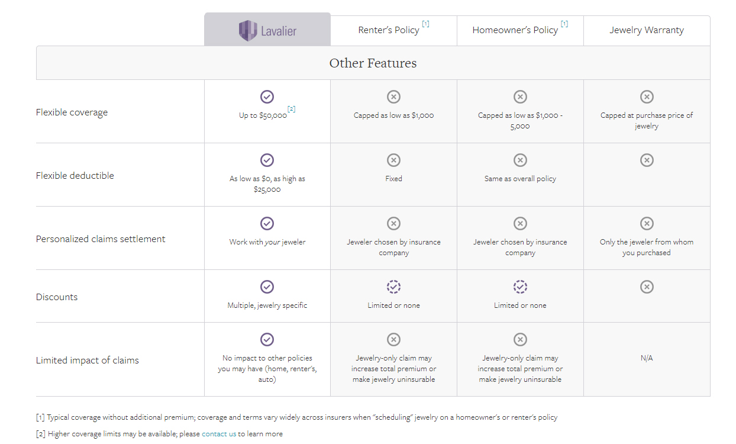This screenshot has height=444, width=736.
Task: Open the 'contact us' link in footnote
Action: 219,434
